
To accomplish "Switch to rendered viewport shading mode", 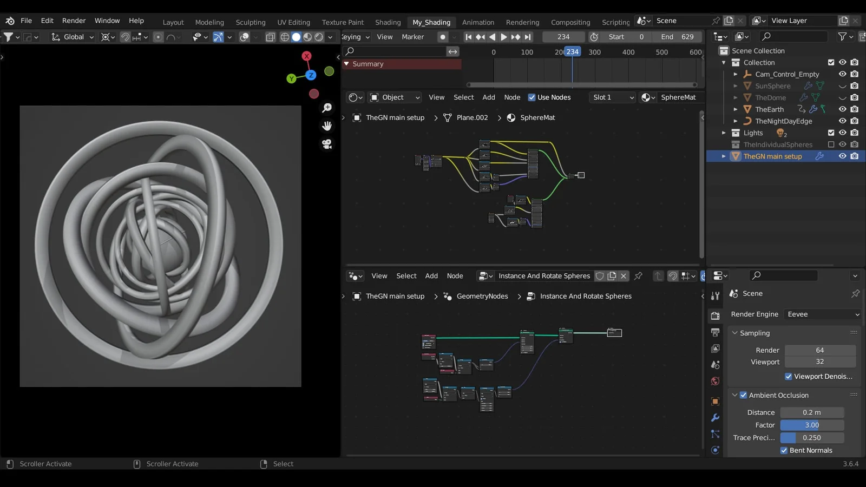I will tap(319, 37).
